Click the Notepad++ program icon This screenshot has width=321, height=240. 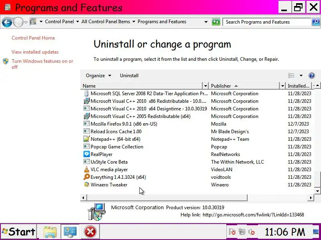pyautogui.click(x=87, y=139)
